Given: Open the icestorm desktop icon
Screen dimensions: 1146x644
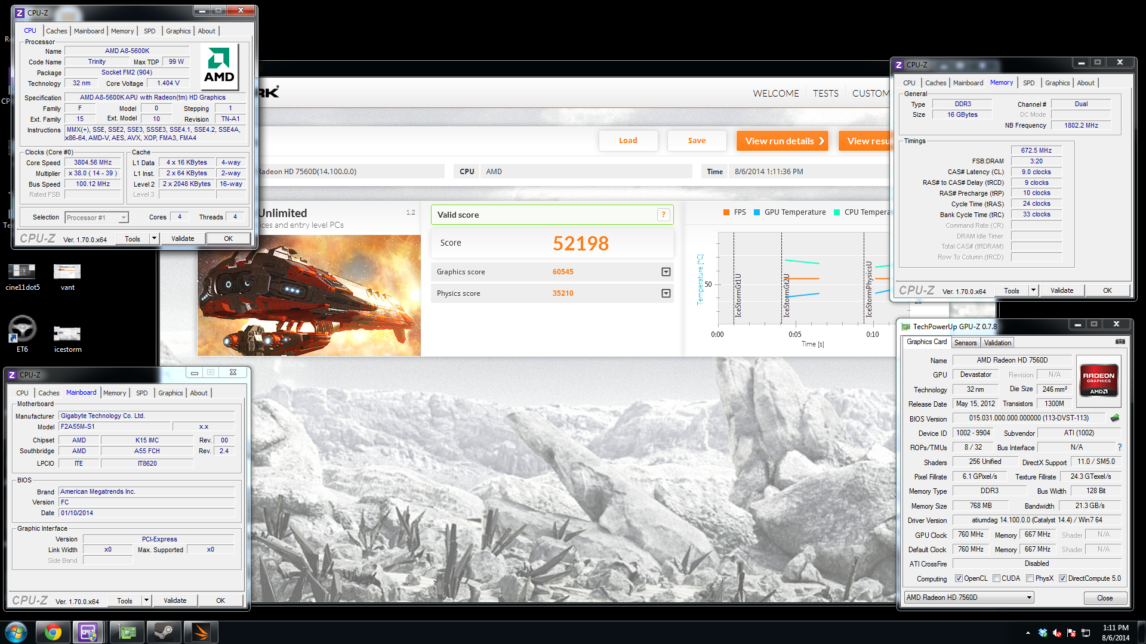Looking at the screenshot, I should pyautogui.click(x=67, y=339).
